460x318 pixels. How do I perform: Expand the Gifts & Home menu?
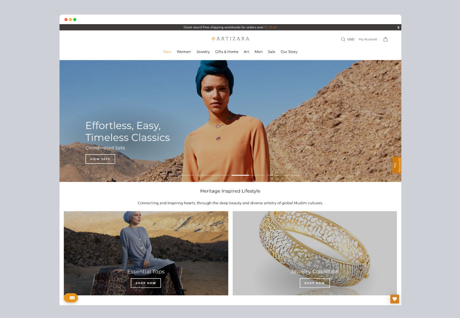coord(227,52)
